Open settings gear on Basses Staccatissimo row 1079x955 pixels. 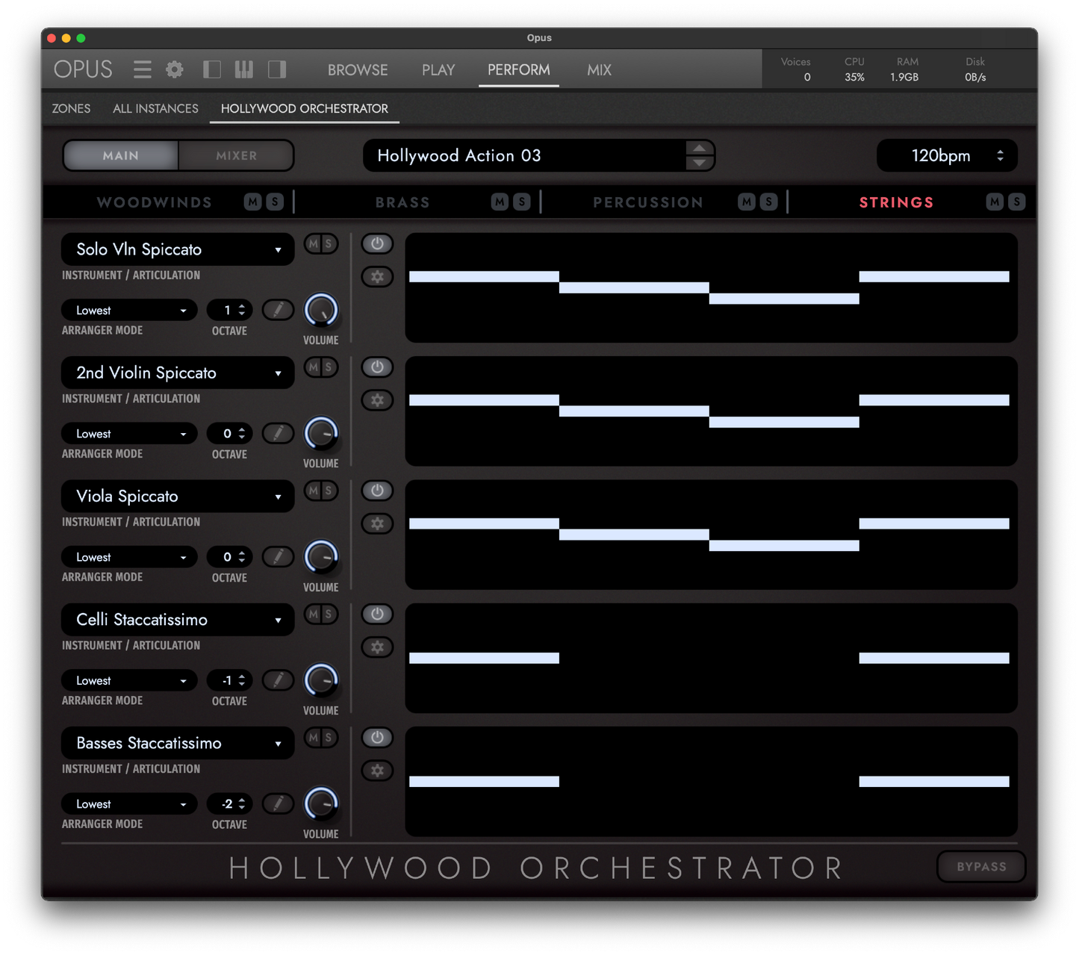click(x=377, y=770)
